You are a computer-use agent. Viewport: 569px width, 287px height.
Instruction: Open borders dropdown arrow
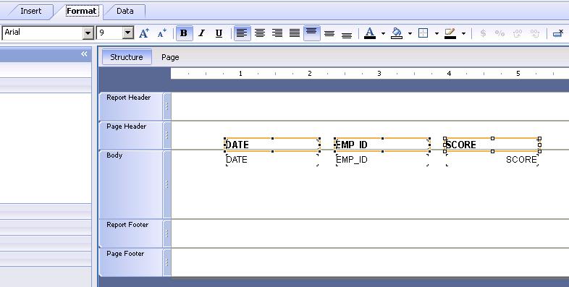437,34
